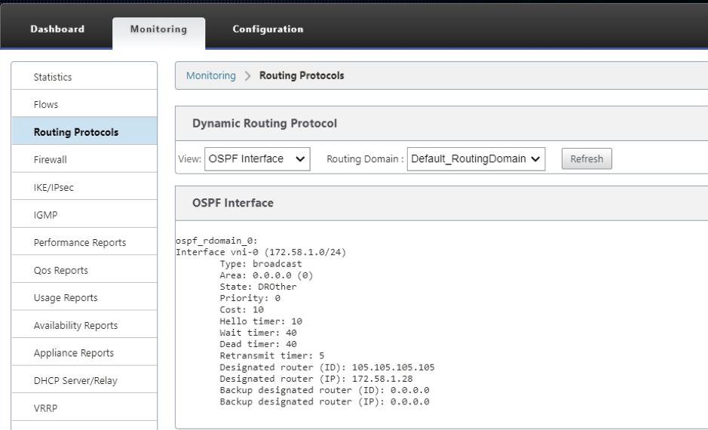
Task: Click the OSPF Interface section heading
Action: (x=232, y=203)
